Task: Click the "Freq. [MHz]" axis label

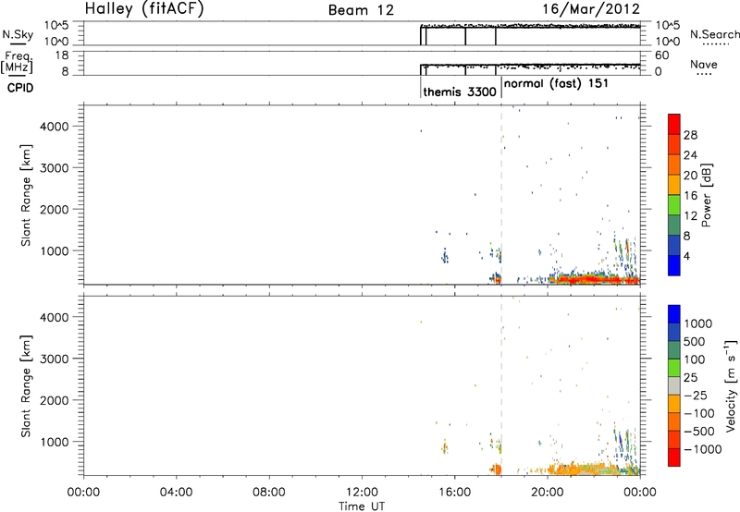Action: 18,62
